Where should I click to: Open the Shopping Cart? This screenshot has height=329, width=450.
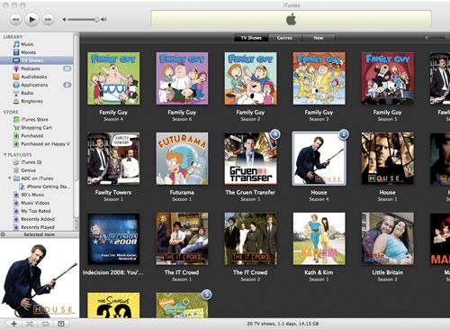pyautogui.click(x=36, y=127)
